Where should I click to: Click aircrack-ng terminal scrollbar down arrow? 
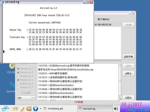2,62
